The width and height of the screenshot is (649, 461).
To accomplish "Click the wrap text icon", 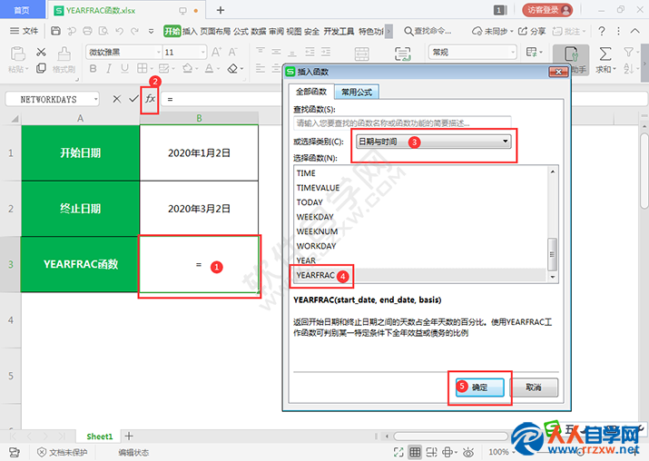I will [x=403, y=54].
